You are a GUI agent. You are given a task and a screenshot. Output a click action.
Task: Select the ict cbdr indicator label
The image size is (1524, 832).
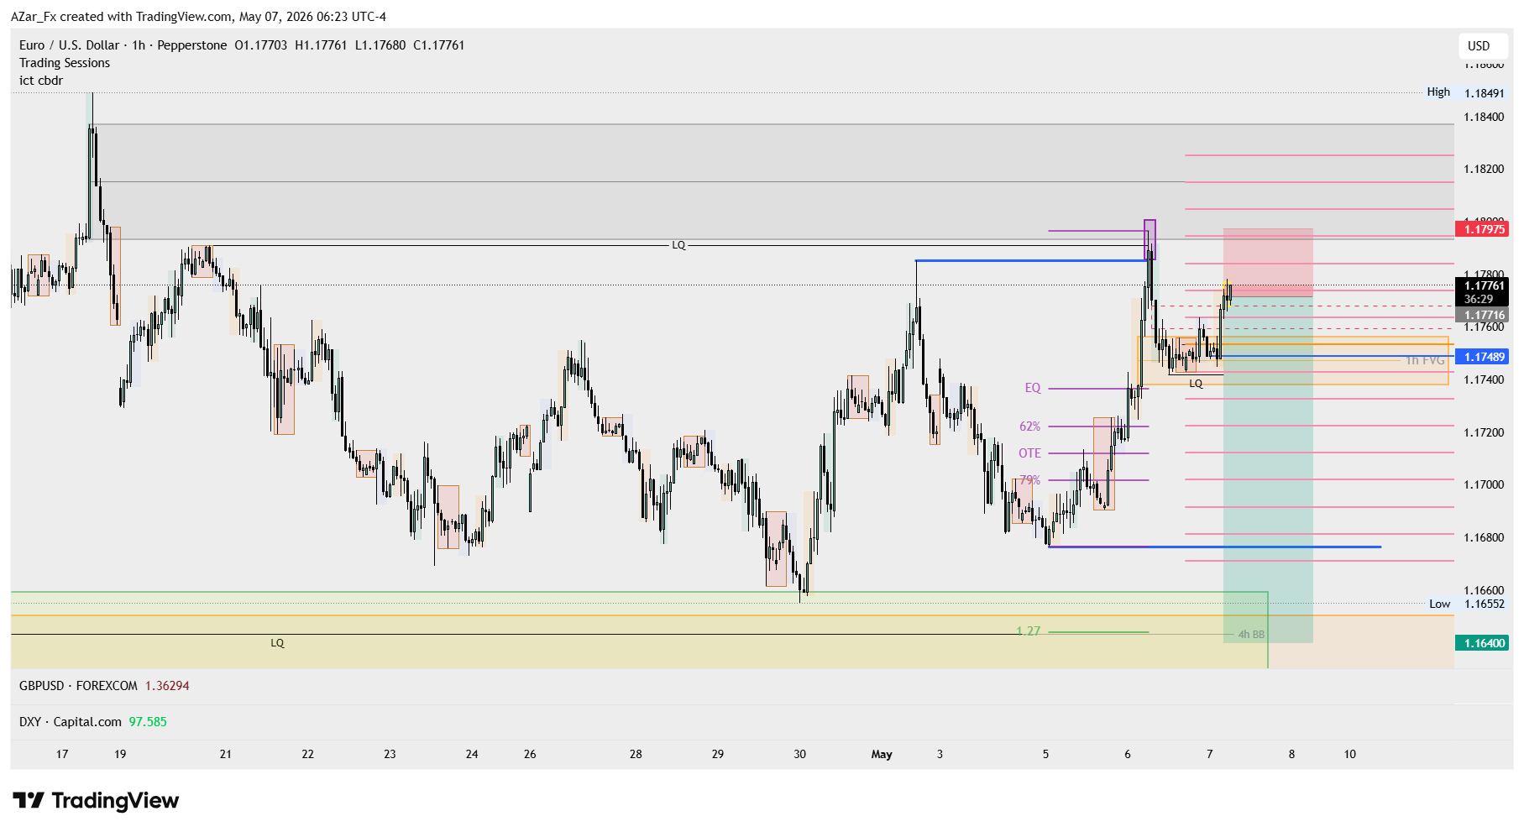click(x=41, y=81)
